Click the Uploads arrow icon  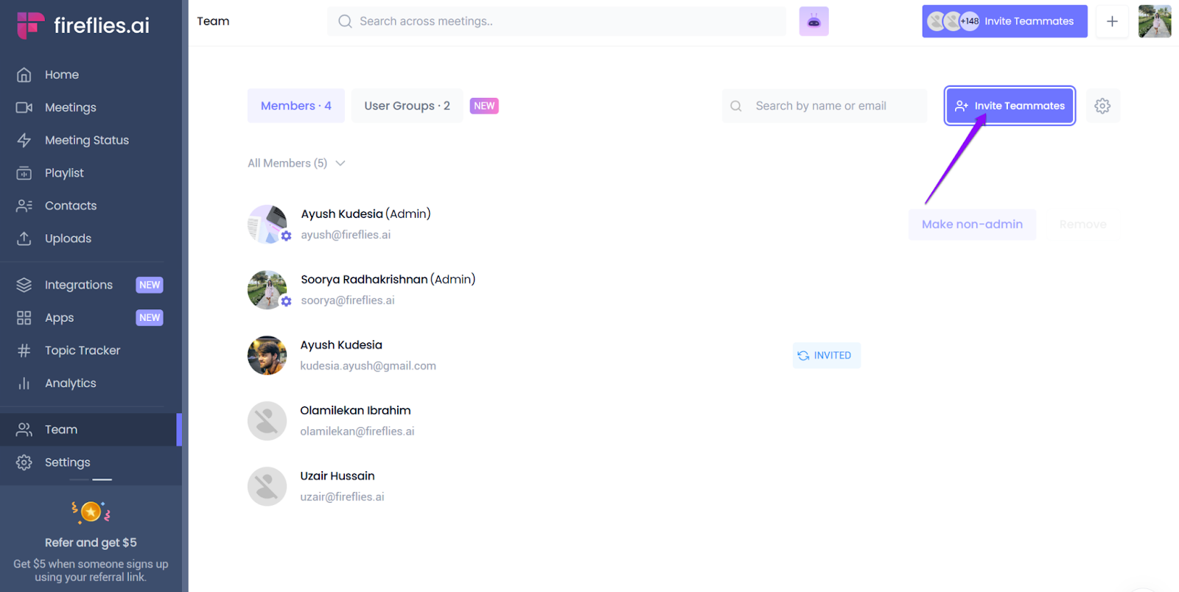point(24,239)
